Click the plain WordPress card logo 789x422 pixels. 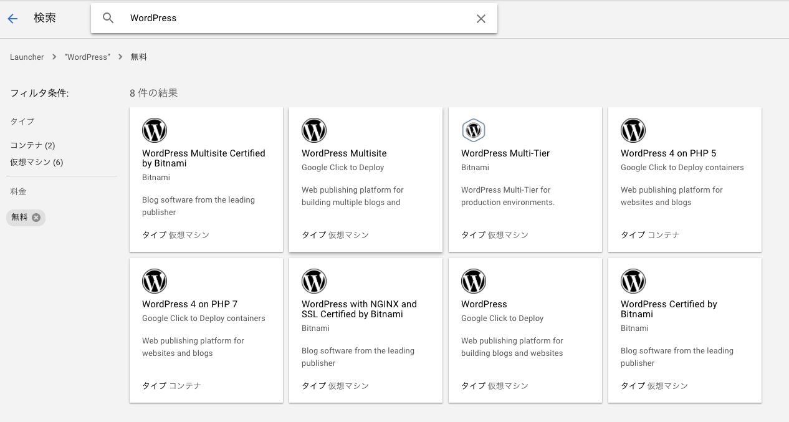click(474, 281)
